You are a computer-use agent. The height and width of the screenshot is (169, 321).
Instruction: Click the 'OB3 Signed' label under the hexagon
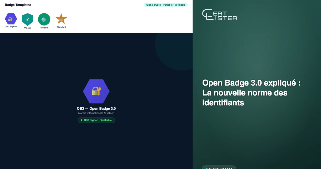click(11, 27)
